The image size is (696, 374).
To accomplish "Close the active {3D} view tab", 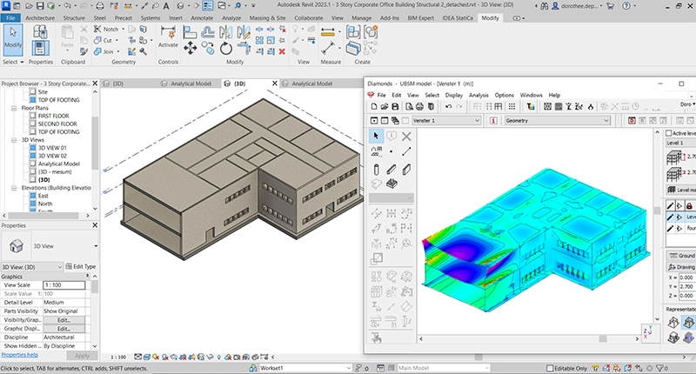I will point(274,83).
